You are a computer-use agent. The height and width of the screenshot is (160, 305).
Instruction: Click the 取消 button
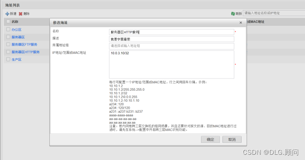[232, 139]
